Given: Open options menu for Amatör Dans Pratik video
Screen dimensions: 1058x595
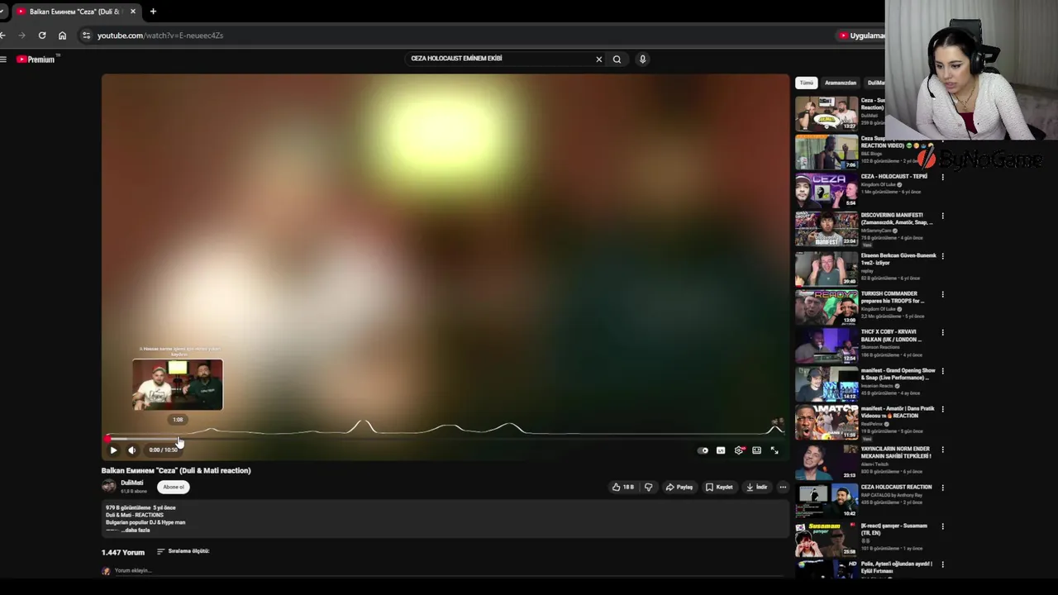Looking at the screenshot, I should tap(942, 410).
